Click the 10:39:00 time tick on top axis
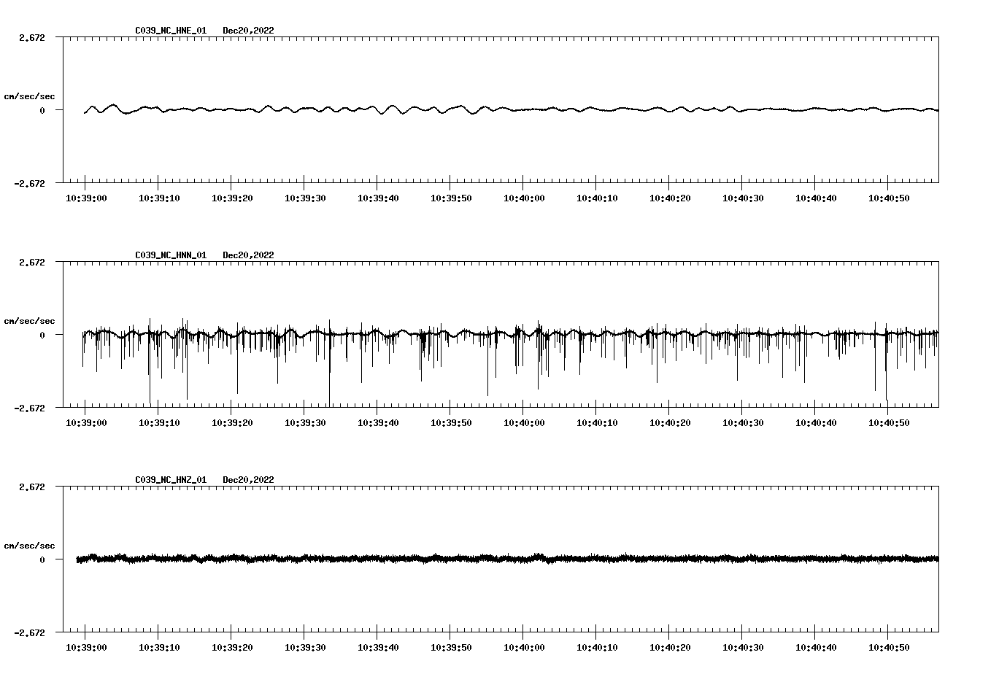The image size is (991, 674). (87, 197)
